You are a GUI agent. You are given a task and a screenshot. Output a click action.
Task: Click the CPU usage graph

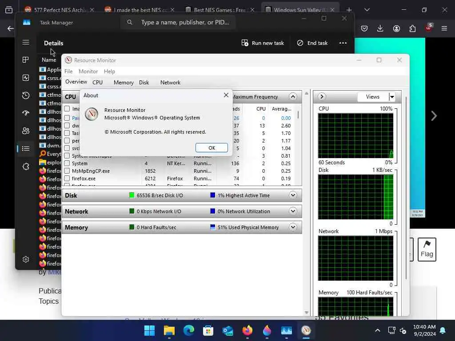coord(355,136)
